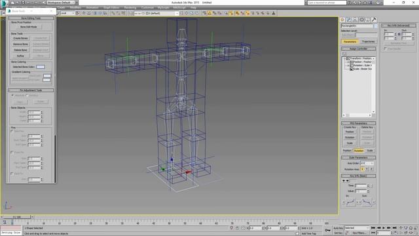
Task: Open the Local reference coordinate dropdown
Action: pyautogui.click(x=67, y=13)
